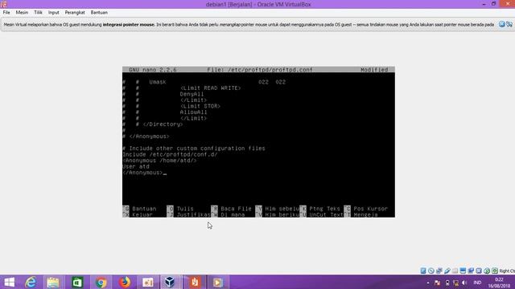The height and width of the screenshot is (289, 515).
Task: Click the network adapter status icon
Action: click(x=439, y=271)
